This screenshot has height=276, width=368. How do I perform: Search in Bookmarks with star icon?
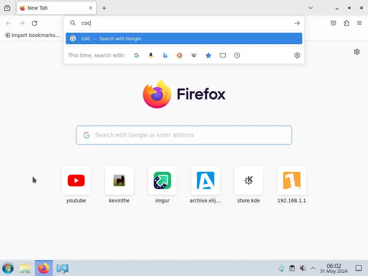(208, 55)
